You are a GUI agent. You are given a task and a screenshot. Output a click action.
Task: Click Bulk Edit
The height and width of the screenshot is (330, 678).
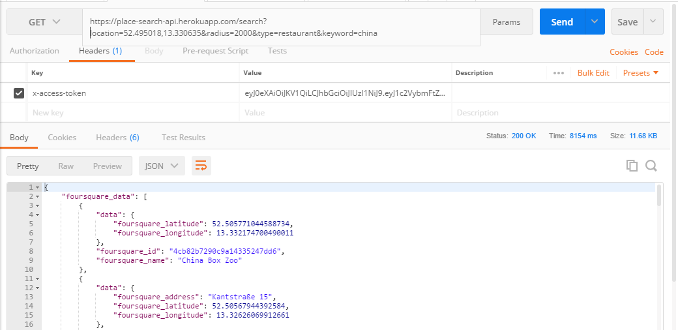(x=593, y=72)
